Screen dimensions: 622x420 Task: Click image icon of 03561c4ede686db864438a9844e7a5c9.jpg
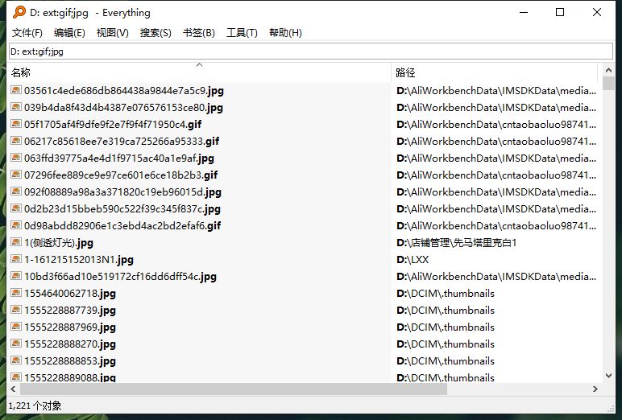(x=16, y=90)
